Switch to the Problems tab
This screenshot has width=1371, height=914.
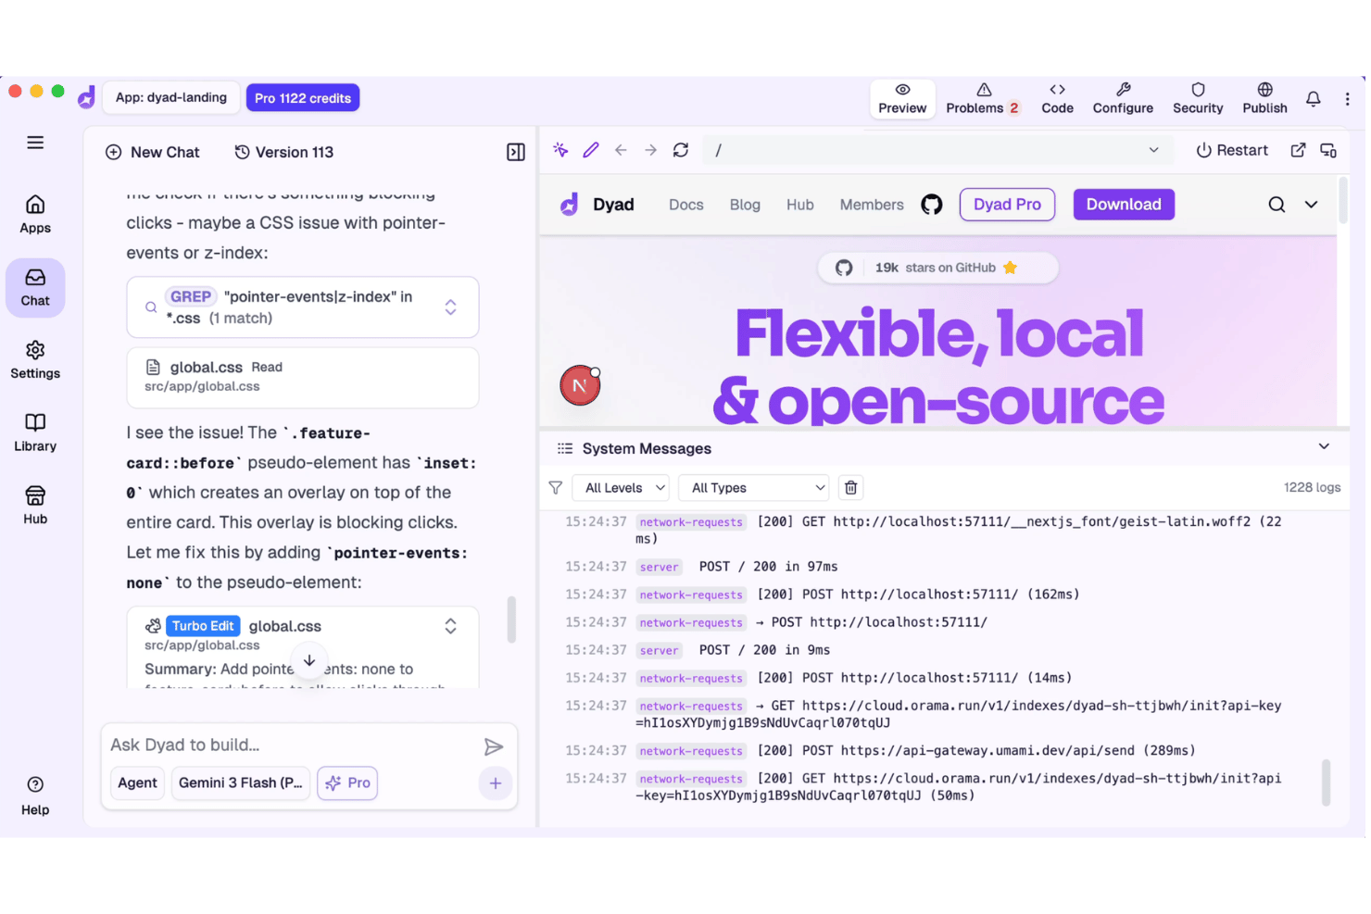click(983, 98)
